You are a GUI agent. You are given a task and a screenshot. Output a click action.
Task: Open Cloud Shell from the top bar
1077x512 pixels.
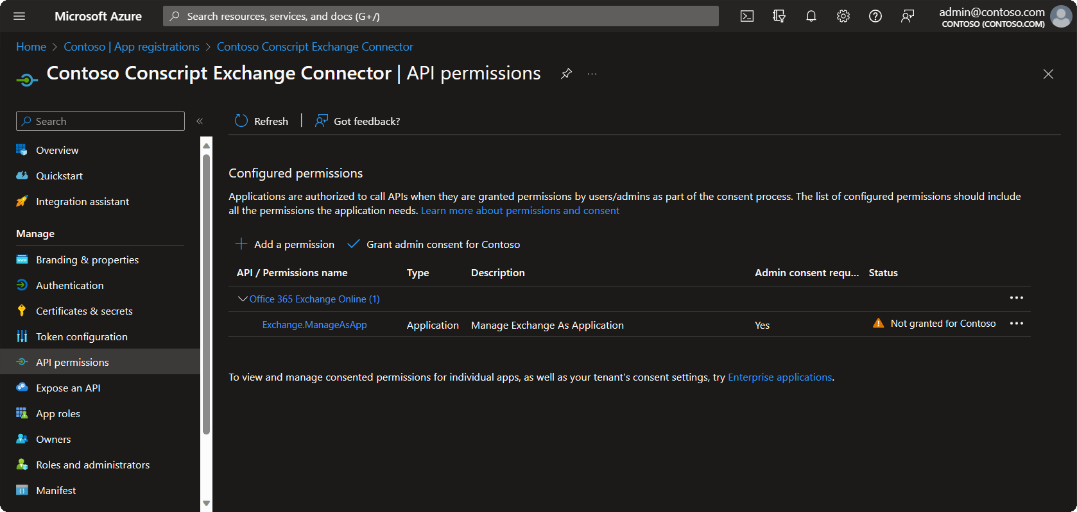[747, 16]
